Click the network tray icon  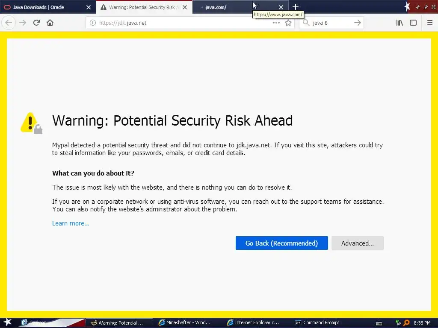(398, 323)
